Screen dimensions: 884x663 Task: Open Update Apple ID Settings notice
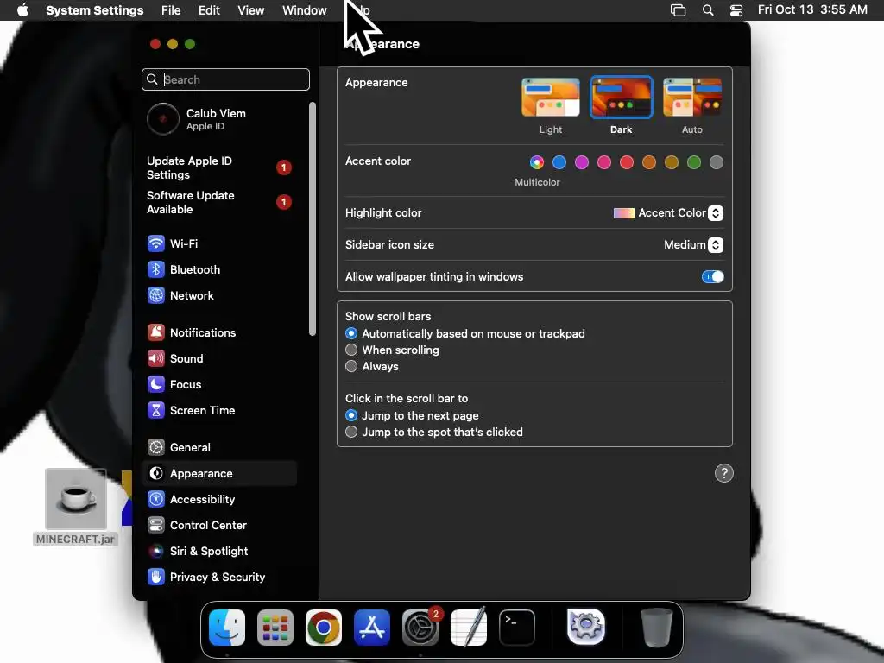[219, 167]
